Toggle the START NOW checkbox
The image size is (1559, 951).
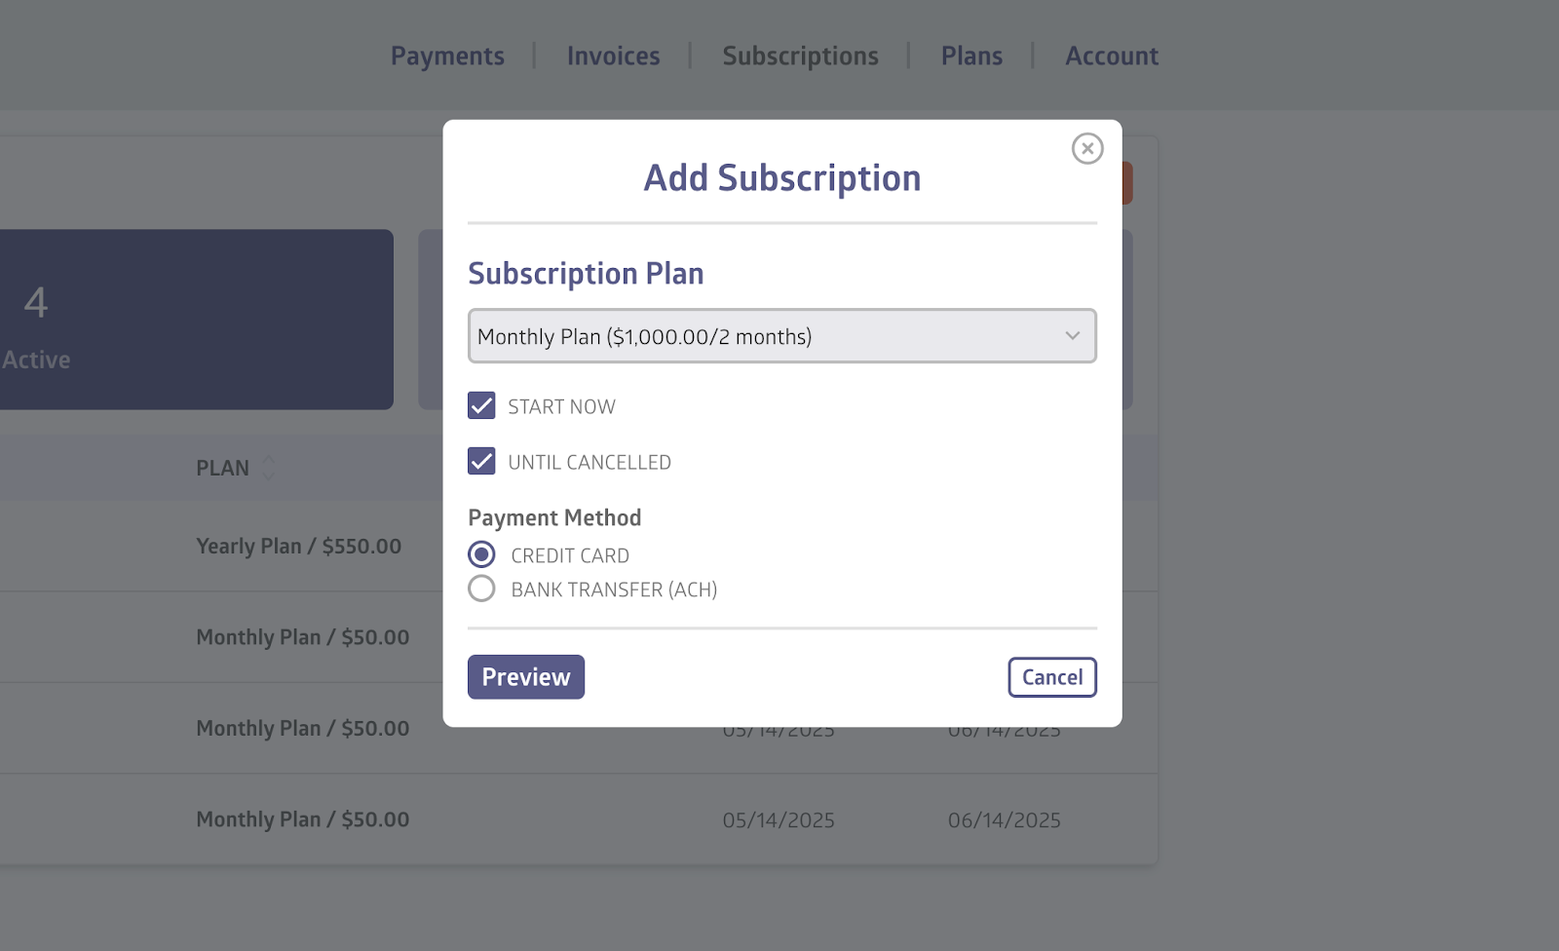[481, 405]
